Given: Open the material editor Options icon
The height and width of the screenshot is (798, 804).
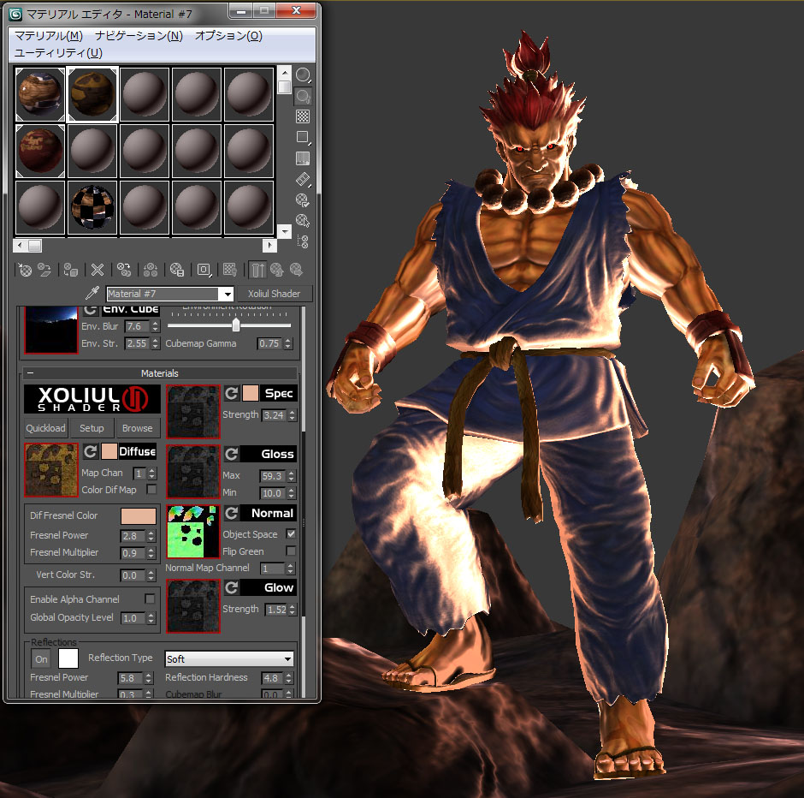Looking at the screenshot, I should coord(303,199).
